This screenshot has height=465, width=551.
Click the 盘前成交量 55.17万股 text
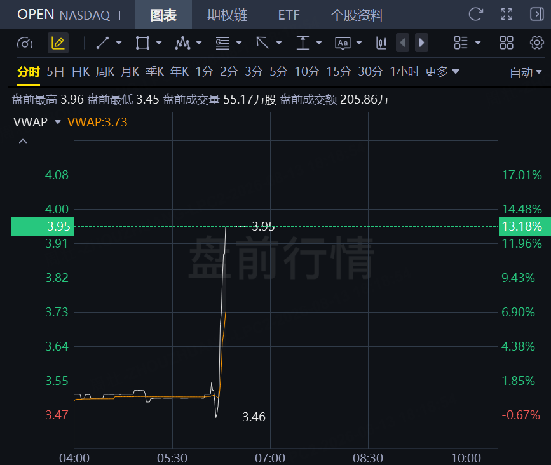pyautogui.click(x=220, y=99)
